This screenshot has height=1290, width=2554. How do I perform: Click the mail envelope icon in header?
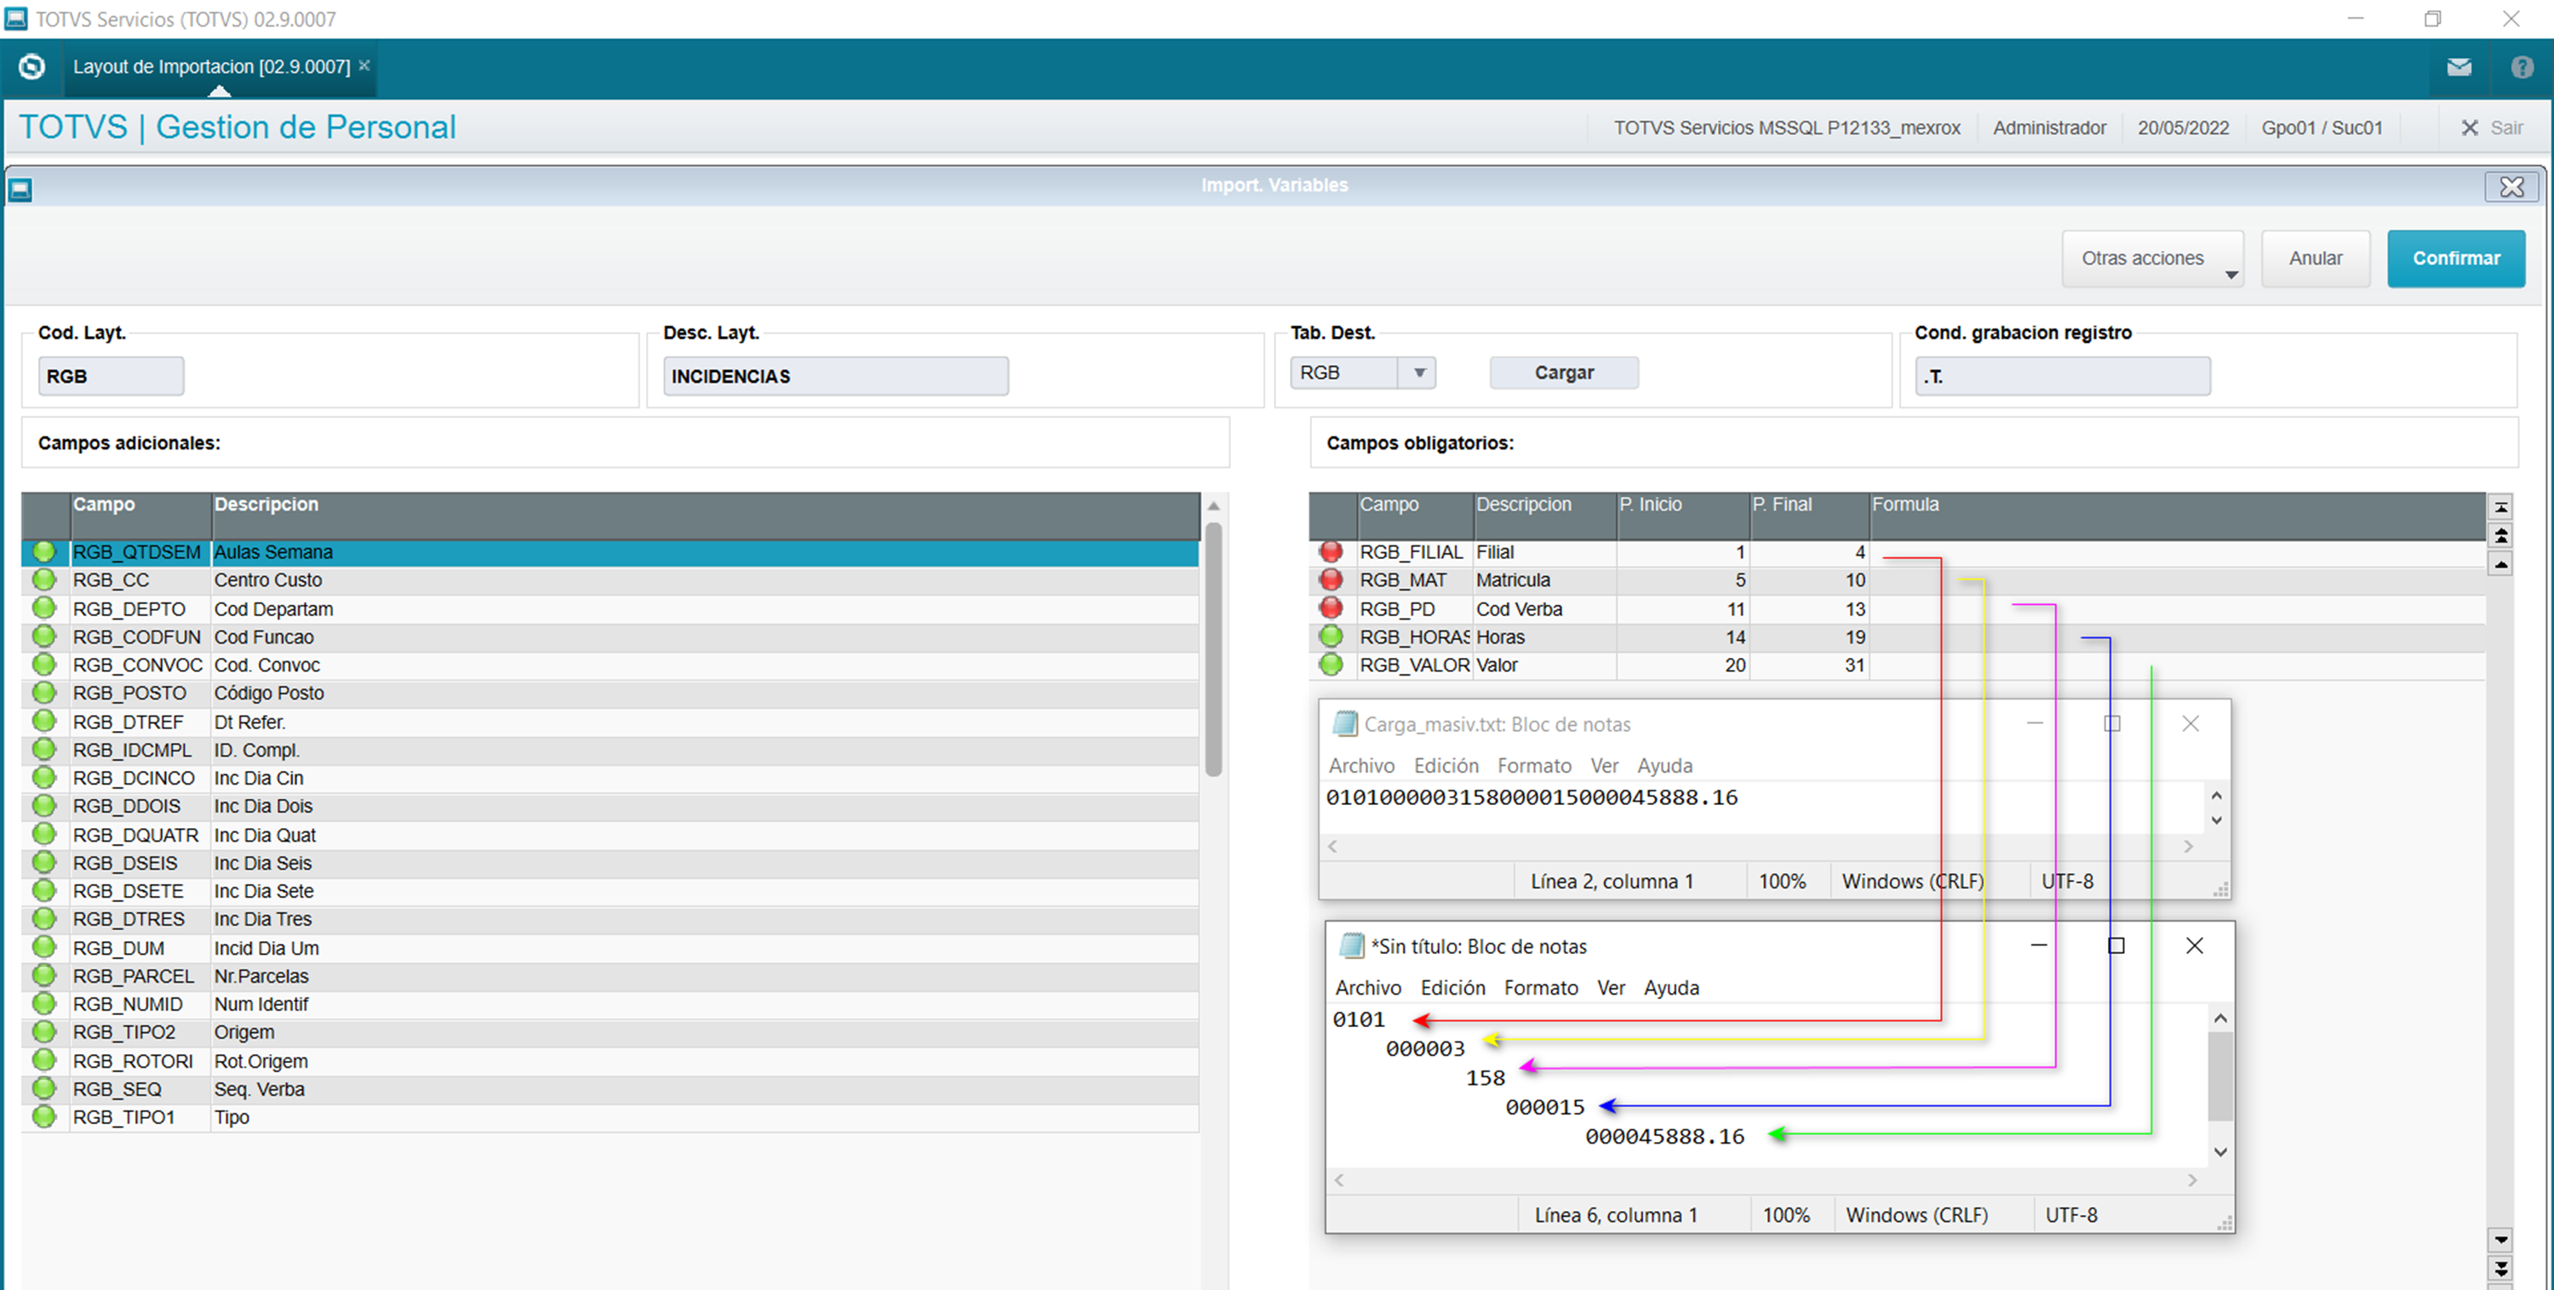[x=2459, y=67]
